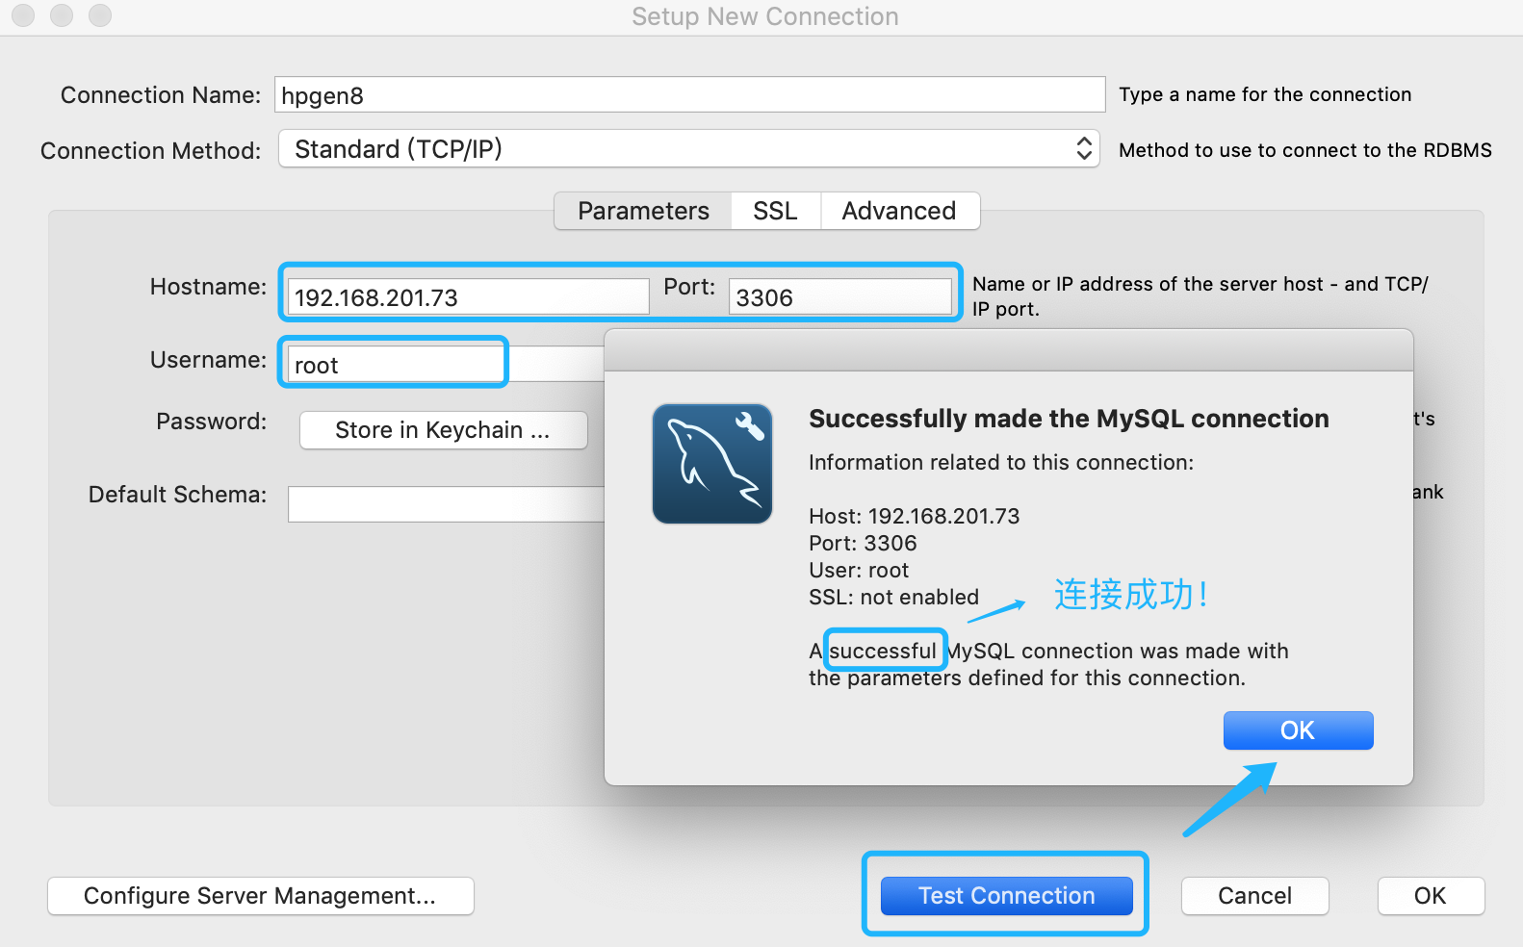Click the Connection Name field containing hpgen8

688,95
